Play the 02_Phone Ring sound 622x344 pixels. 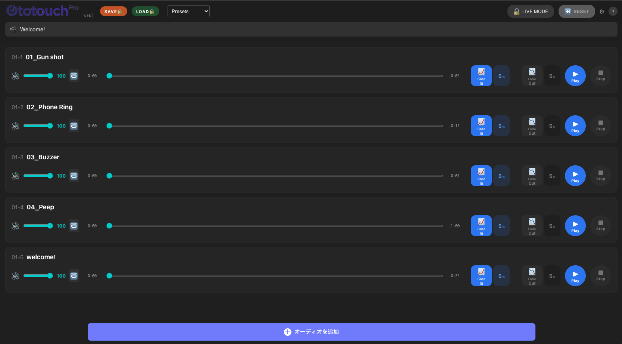575,126
